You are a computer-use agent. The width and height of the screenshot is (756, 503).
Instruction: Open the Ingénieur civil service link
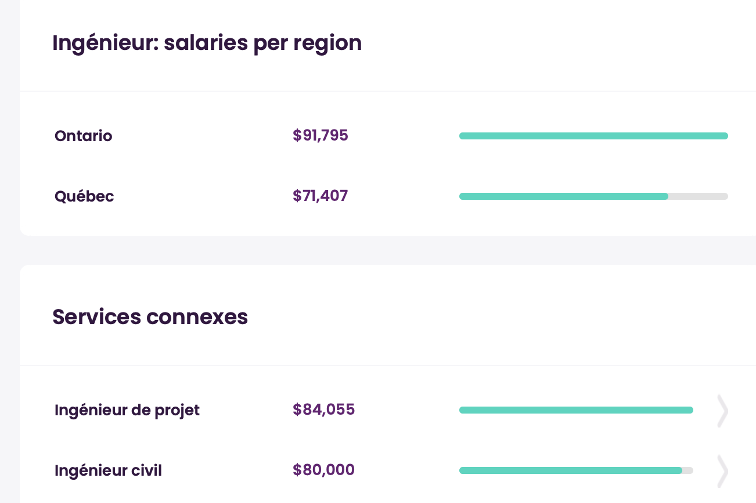pos(108,470)
